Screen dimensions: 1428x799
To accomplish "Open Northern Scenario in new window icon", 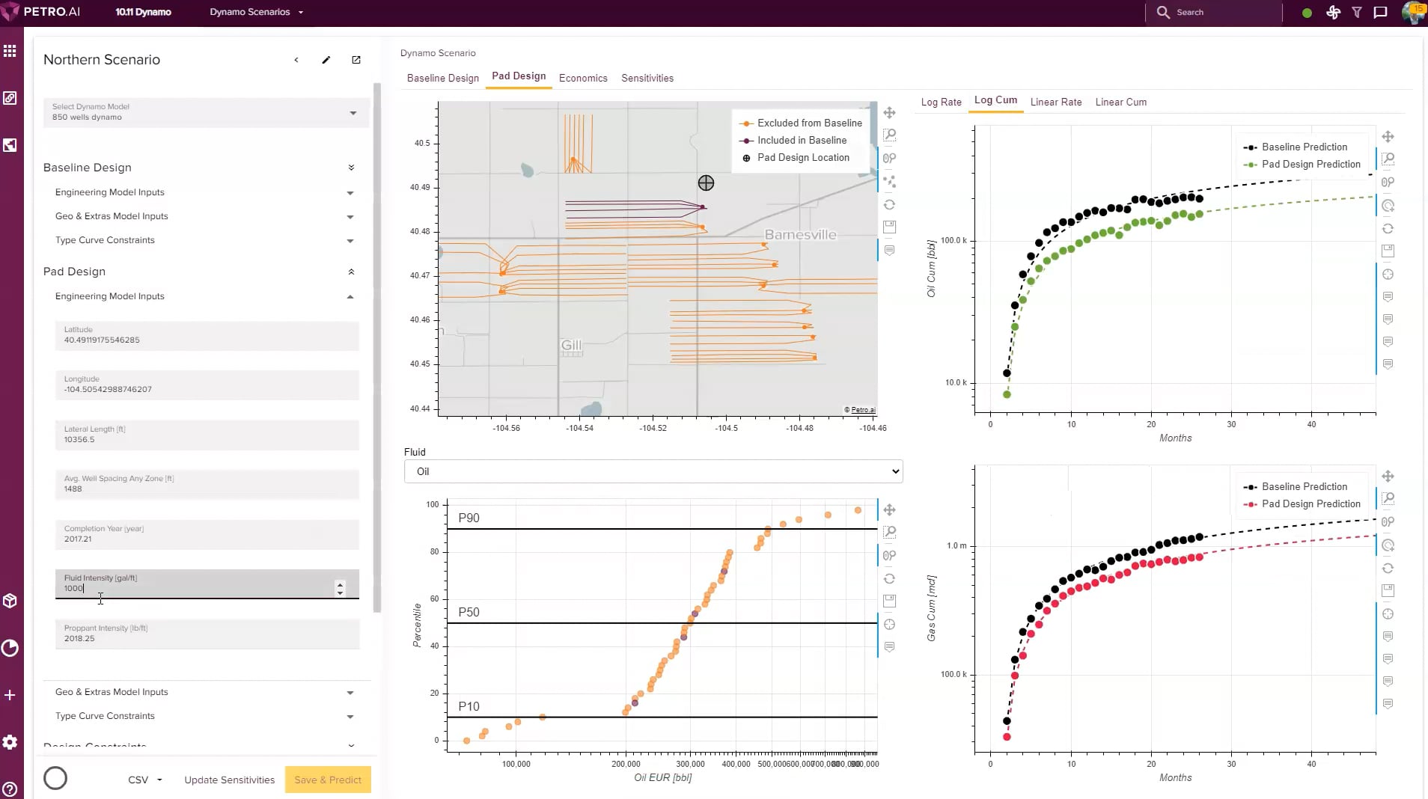I will 356,60.
